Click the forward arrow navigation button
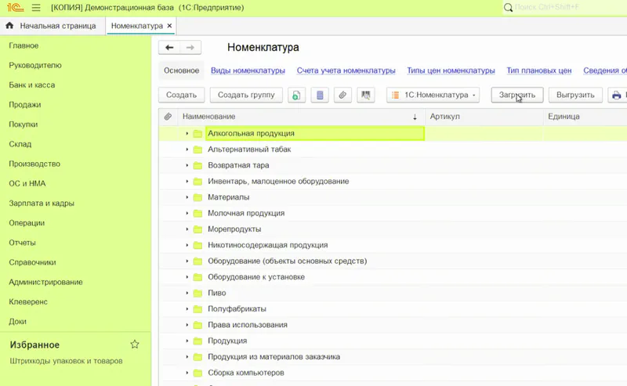This screenshot has height=386, width=627. click(190, 48)
